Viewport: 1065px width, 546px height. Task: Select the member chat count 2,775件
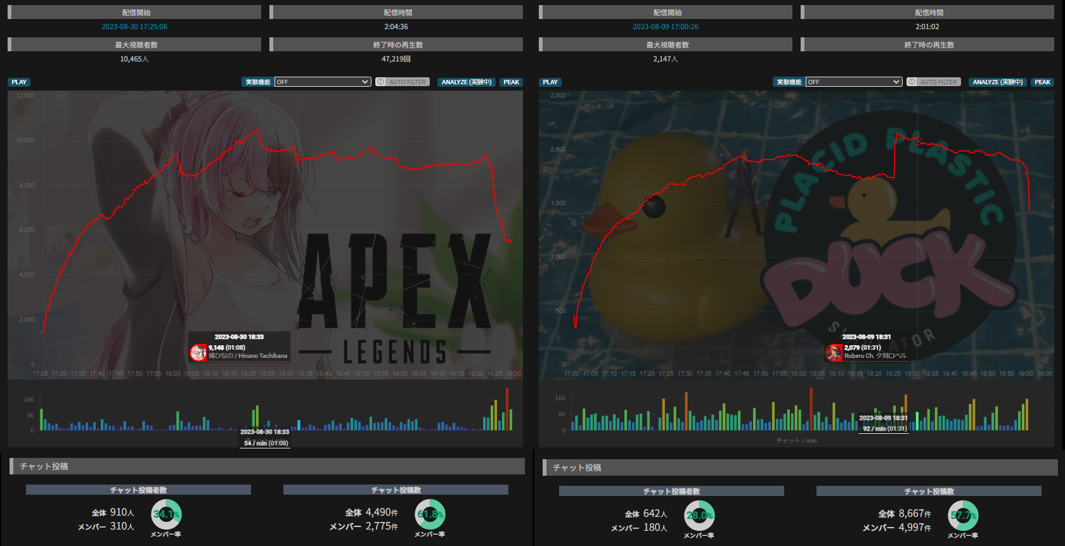click(382, 526)
